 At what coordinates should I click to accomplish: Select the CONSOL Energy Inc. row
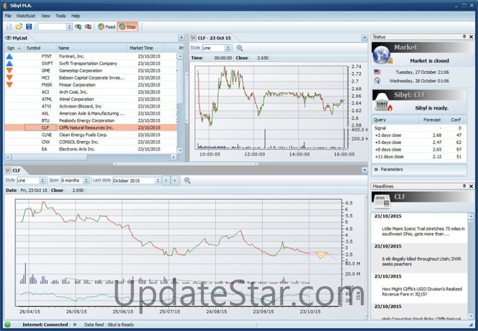91,142
